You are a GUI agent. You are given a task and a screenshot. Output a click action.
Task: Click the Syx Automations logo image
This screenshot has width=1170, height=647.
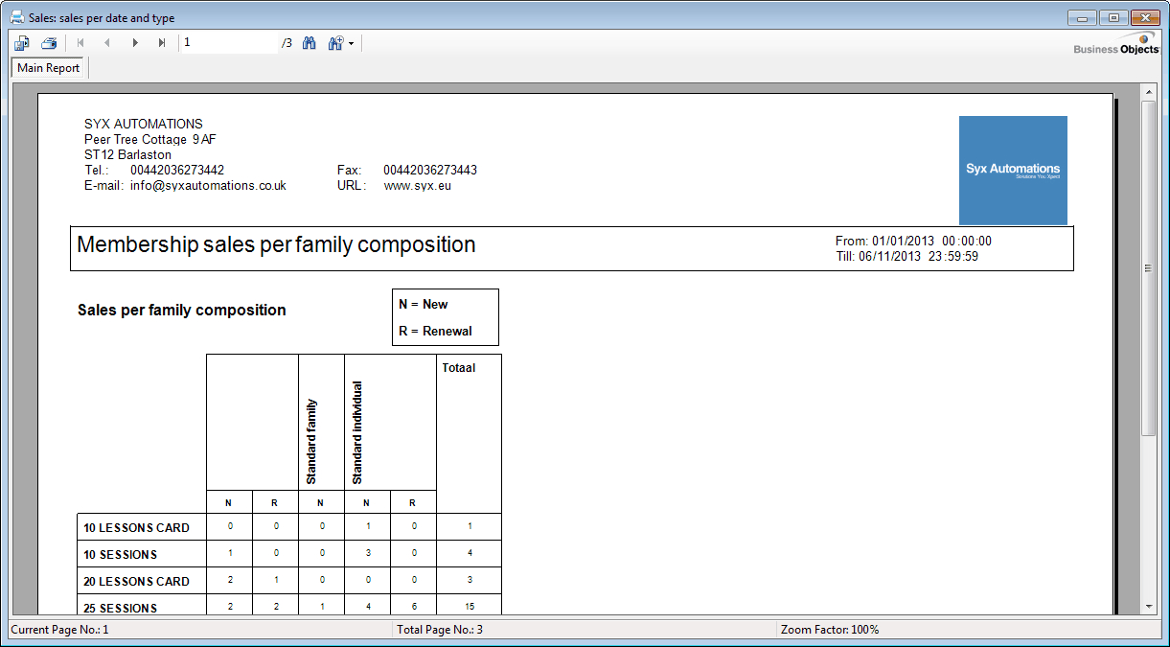tap(1013, 171)
